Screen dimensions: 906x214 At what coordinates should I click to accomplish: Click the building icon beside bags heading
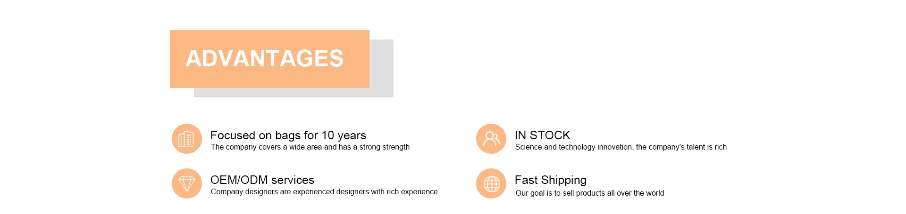pyautogui.click(x=186, y=139)
